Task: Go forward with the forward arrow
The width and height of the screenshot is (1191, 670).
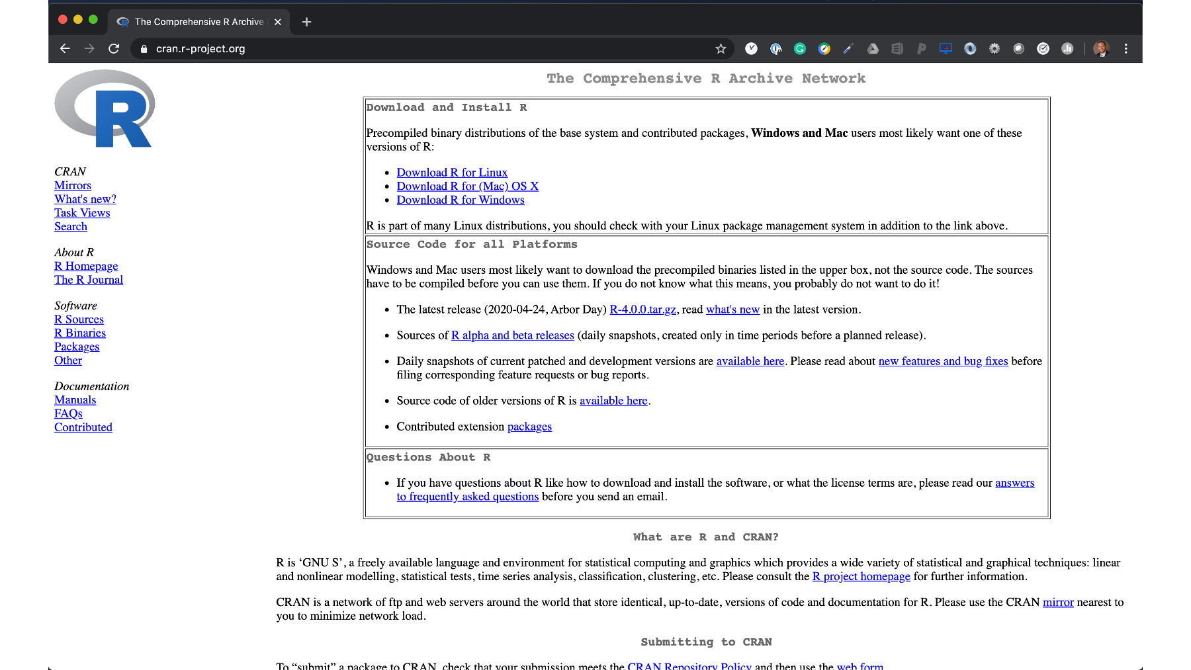Action: (x=89, y=48)
